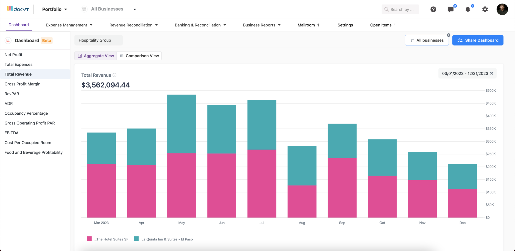Expand the Business Reports menu
The height and width of the screenshot is (251, 515).
click(x=262, y=25)
